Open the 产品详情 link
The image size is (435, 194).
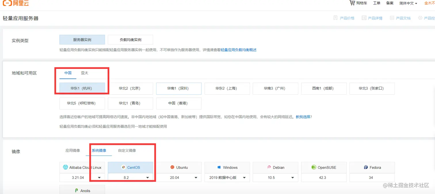(375, 18)
